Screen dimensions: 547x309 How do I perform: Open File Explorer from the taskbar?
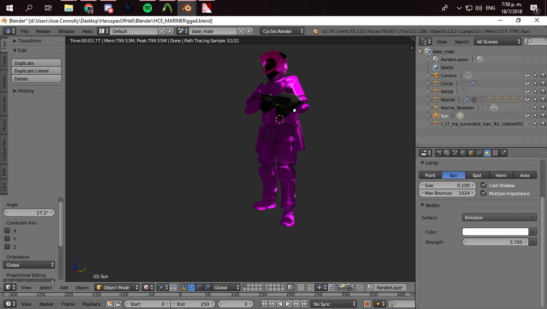point(69,8)
